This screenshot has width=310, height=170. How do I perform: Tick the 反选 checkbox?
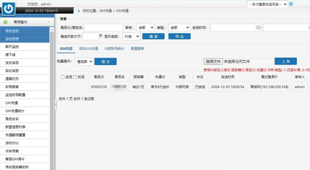pos(75,77)
